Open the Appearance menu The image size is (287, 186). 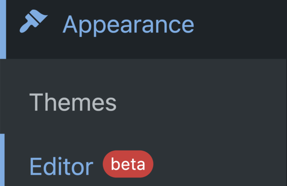[128, 24]
